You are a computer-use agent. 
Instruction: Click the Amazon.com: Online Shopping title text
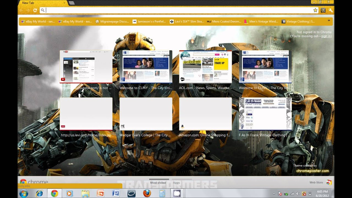click(205, 135)
